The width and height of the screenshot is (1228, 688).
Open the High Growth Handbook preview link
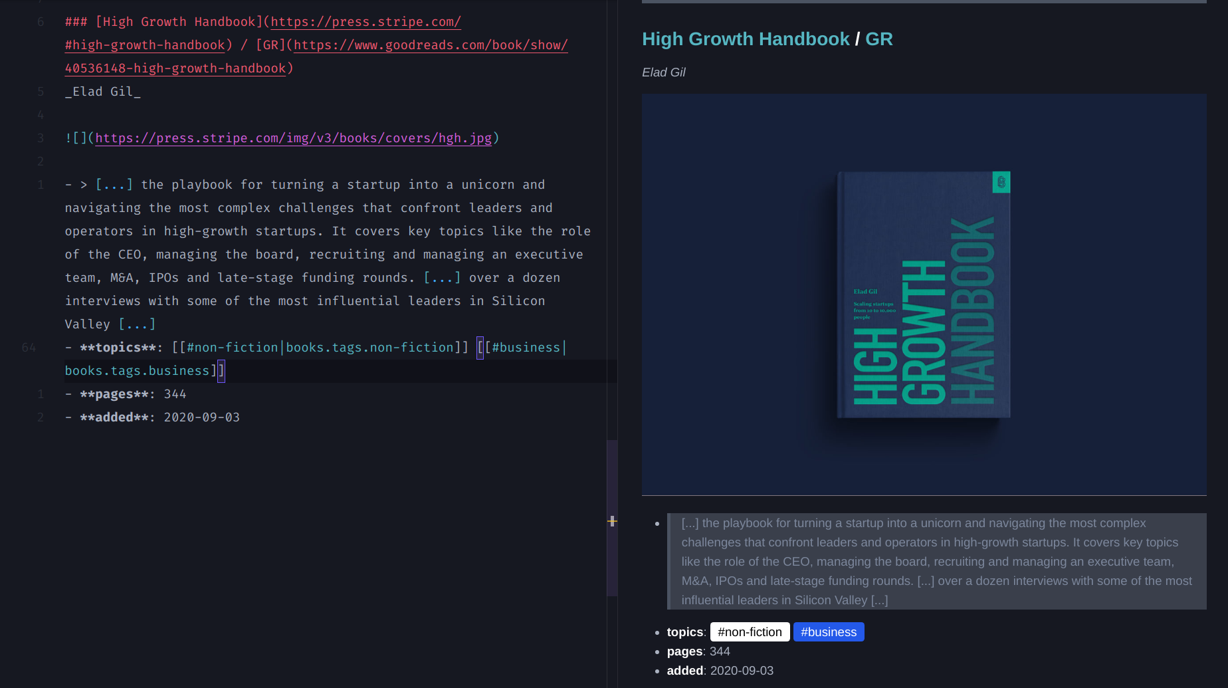pyautogui.click(x=746, y=39)
